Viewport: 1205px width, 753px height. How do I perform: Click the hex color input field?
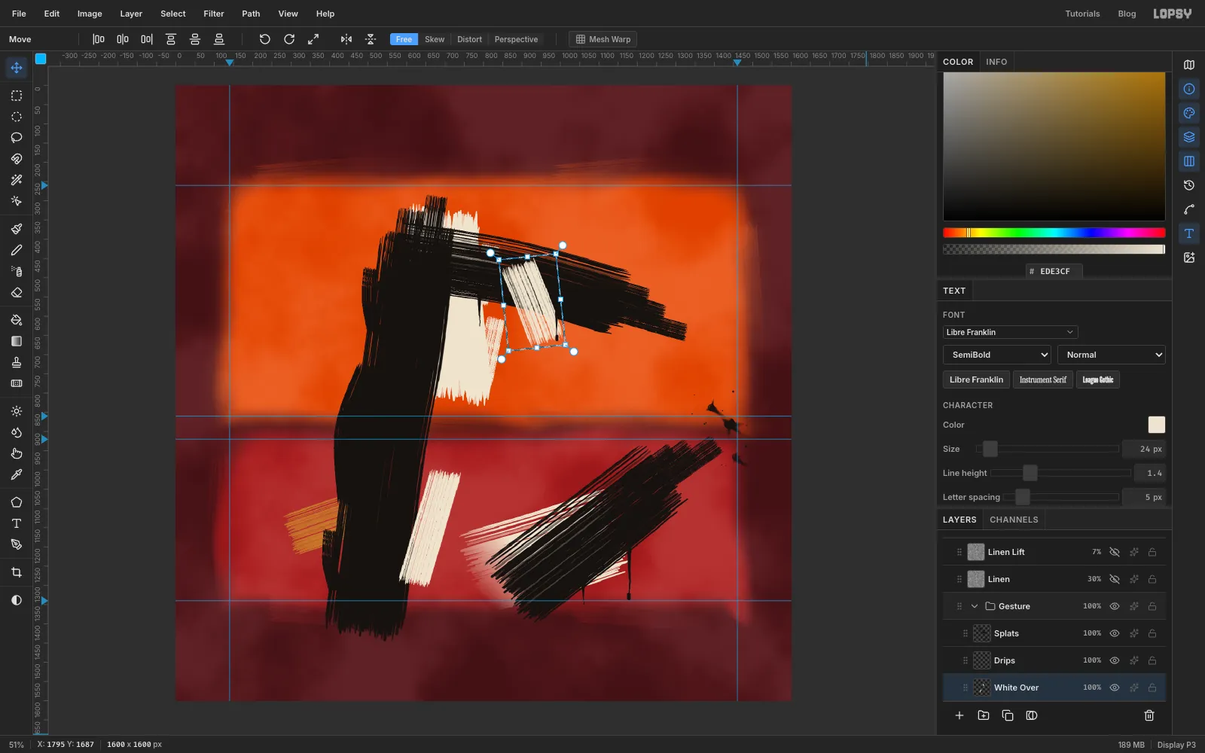pyautogui.click(x=1054, y=271)
